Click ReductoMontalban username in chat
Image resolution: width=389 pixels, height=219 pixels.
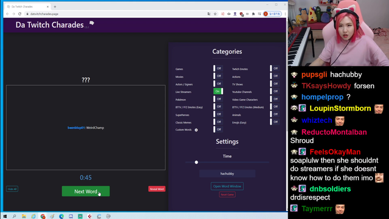pyautogui.click(x=334, y=132)
